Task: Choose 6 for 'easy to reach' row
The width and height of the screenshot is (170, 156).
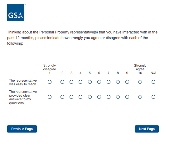Action: [x=99, y=82]
